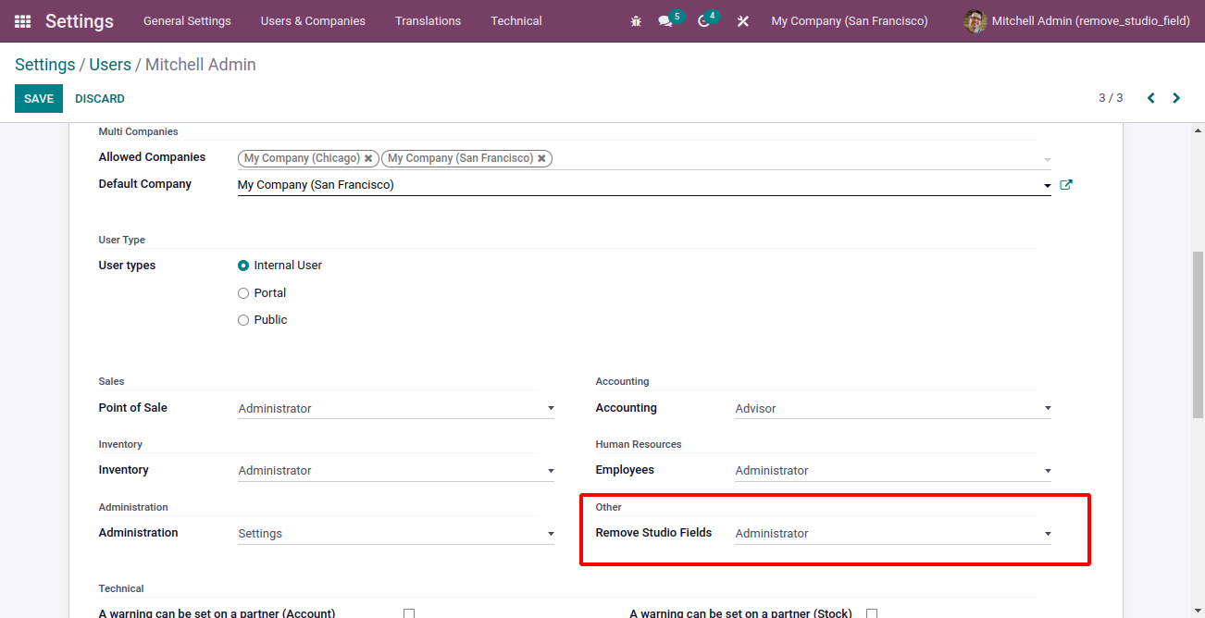The width and height of the screenshot is (1205, 618).
Task: Remove My Company (Chicago) tag
Action: coord(368,158)
